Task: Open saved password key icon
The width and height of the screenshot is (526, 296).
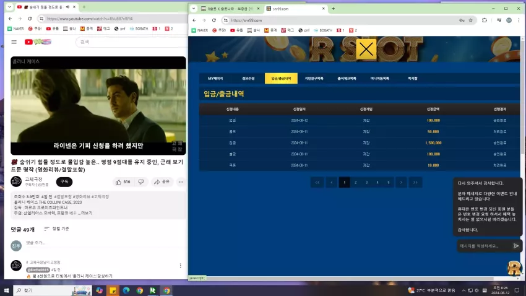Action: coord(462,20)
